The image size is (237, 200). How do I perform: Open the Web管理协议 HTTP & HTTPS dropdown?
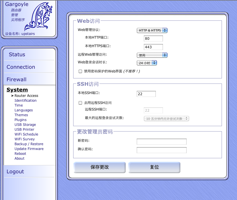click(152, 30)
